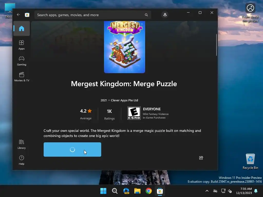Open Movies & TV section
The height and width of the screenshot is (197, 263).
(x=22, y=77)
